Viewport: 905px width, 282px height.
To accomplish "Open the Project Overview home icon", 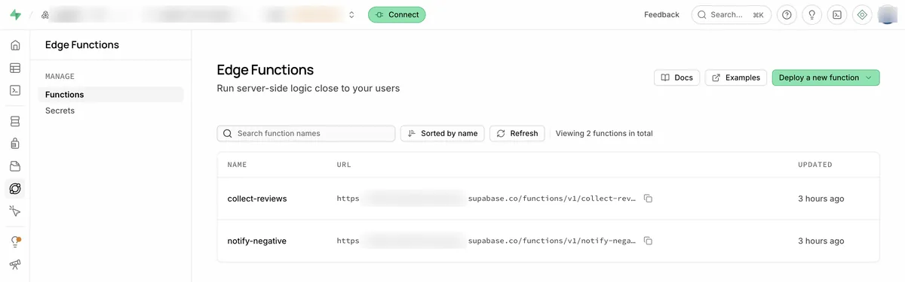I will [15, 45].
